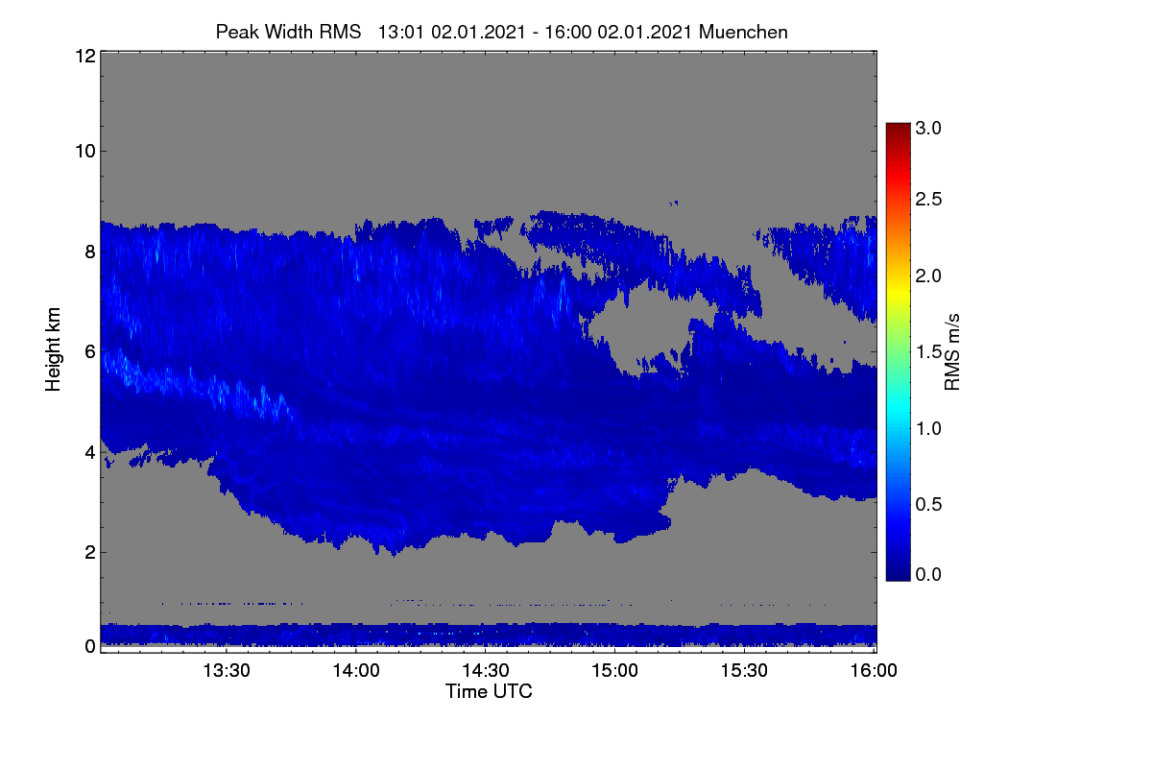Viewport: 1152px width, 768px height.
Task: Click the 14:00 time axis label
Action: click(x=355, y=671)
